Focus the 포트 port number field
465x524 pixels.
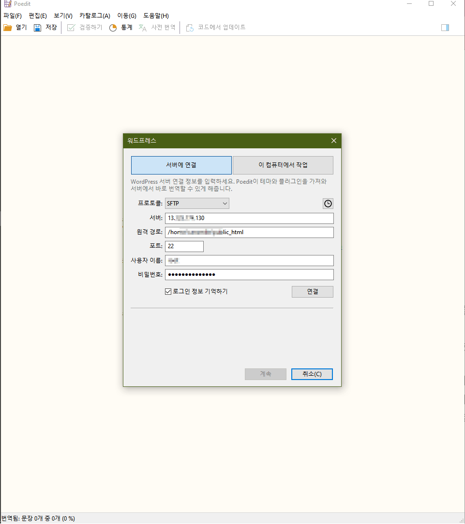point(184,246)
